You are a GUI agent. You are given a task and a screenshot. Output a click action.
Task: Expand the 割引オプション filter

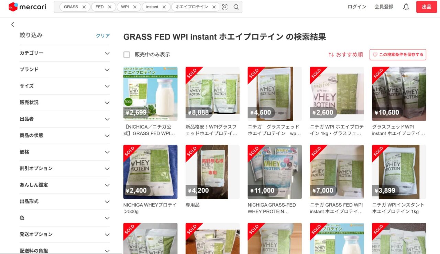[x=65, y=169]
